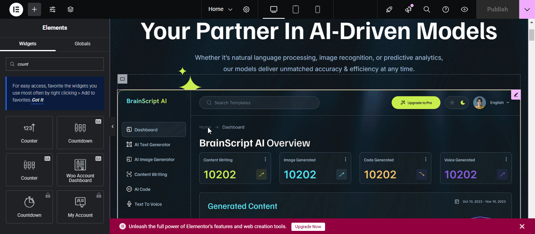The height and width of the screenshot is (234, 535).
Task: Select the basic Counter widget
Action: [x=29, y=132]
